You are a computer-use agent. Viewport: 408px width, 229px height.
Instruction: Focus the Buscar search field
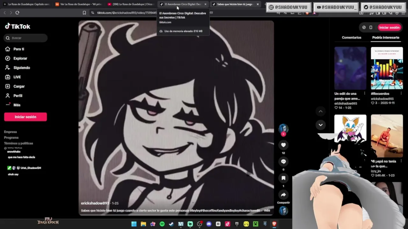[x=26, y=38]
